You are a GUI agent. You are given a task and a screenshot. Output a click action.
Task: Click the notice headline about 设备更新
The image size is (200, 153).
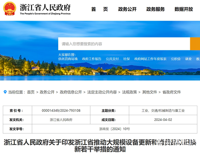click(100, 145)
